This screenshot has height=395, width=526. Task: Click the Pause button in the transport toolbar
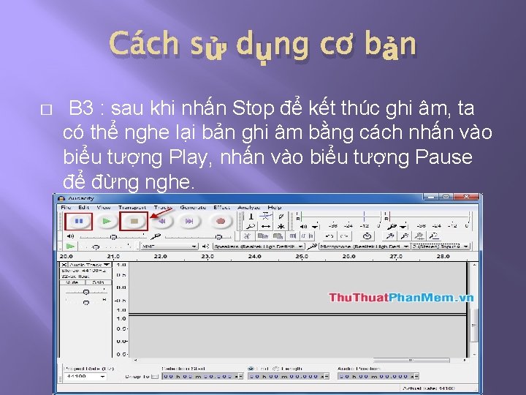[79, 221]
